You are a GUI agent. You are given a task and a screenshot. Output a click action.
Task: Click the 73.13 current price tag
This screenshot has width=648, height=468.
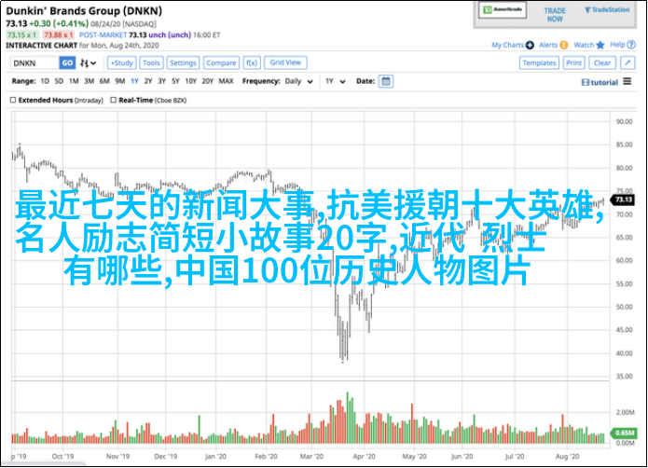click(x=624, y=200)
